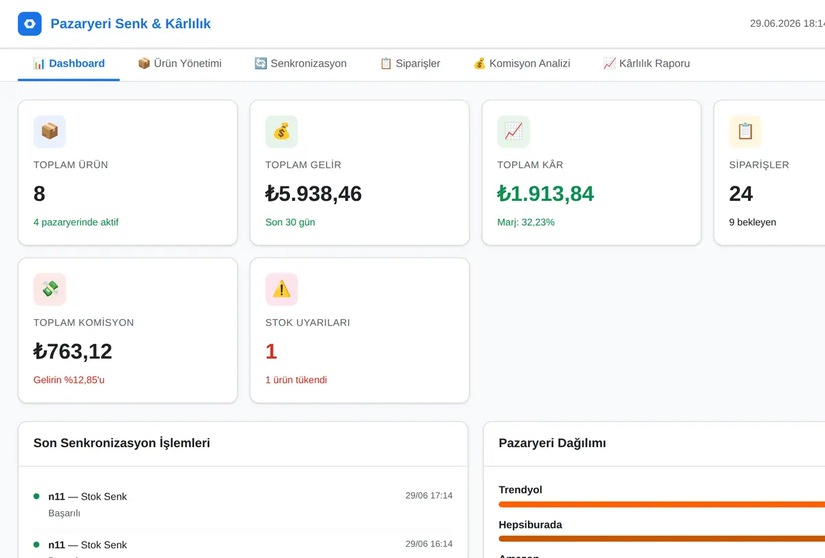Screen dimensions: 825x558
Task: Click the warning icon on Stok Uyarıları card
Action: click(x=282, y=289)
